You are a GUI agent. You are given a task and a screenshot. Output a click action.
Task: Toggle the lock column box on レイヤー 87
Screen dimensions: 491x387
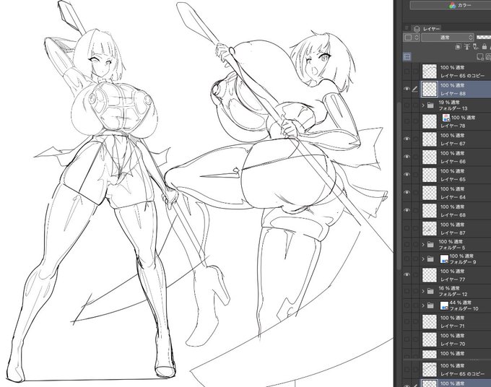(x=415, y=228)
